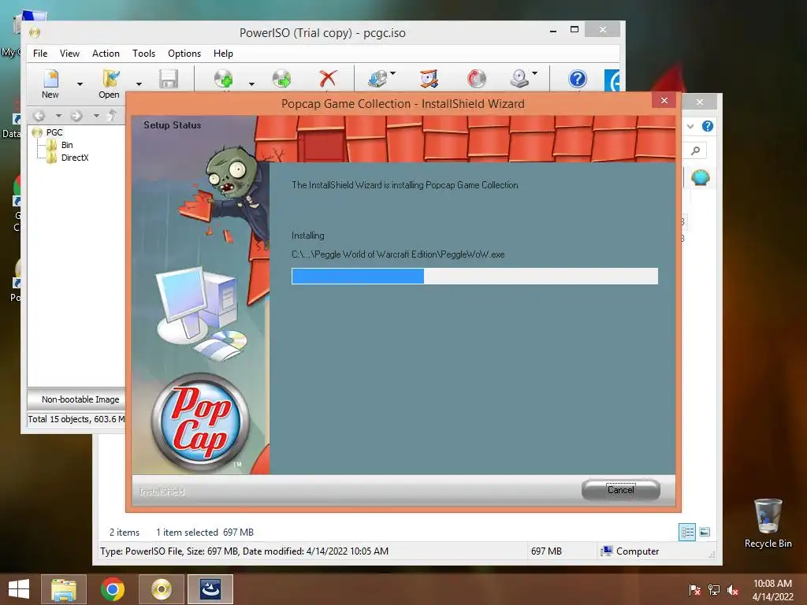Switch to PowerISO via taskbar disc icon

tap(161, 589)
